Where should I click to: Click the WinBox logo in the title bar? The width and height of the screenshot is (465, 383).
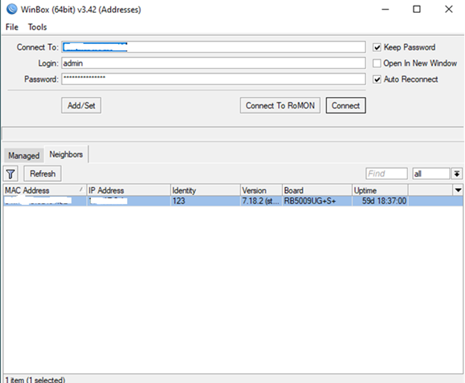(12, 9)
